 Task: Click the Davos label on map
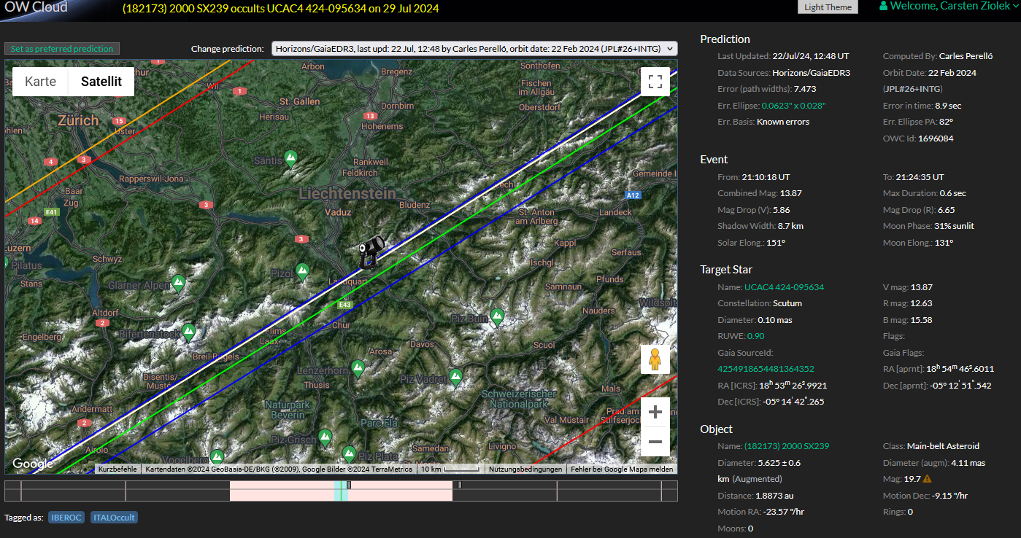pos(422,344)
